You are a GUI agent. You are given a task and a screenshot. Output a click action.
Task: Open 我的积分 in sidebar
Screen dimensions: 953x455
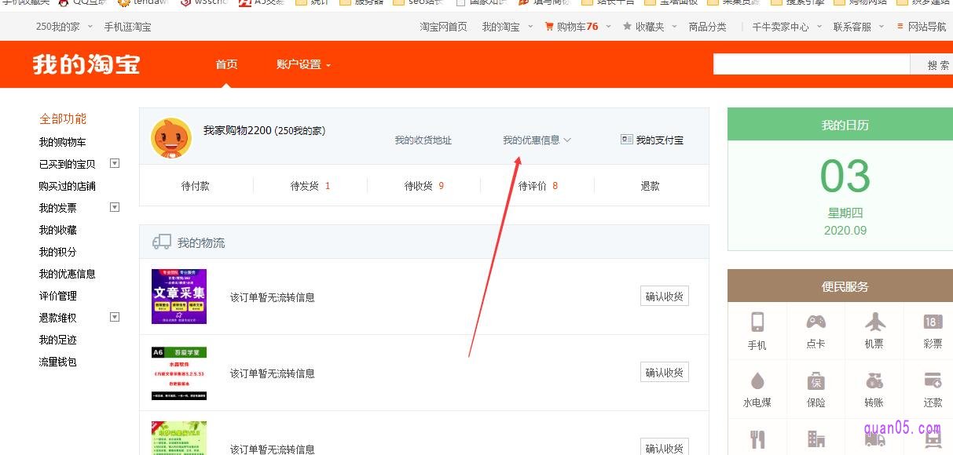point(58,252)
